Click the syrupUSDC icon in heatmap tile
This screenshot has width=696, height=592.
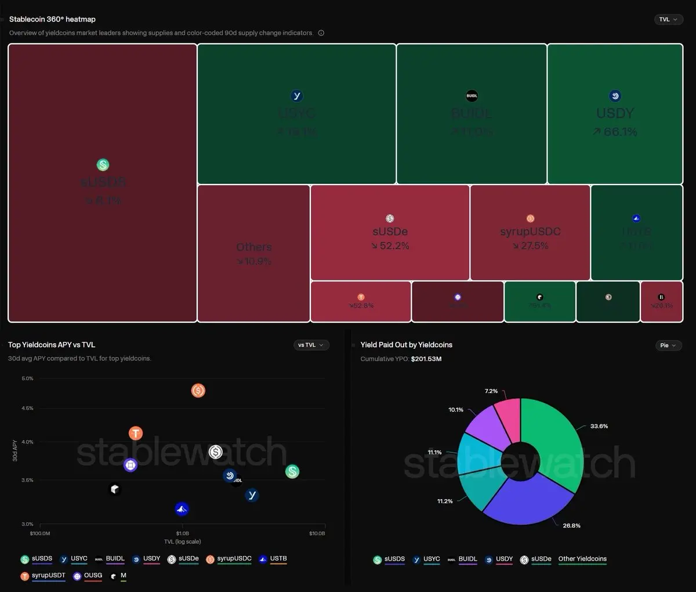point(530,218)
